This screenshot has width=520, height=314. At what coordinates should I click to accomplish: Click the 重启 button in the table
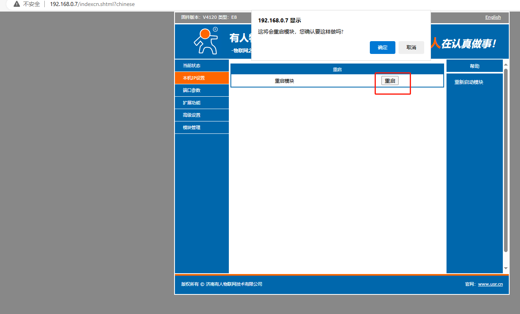(x=390, y=81)
